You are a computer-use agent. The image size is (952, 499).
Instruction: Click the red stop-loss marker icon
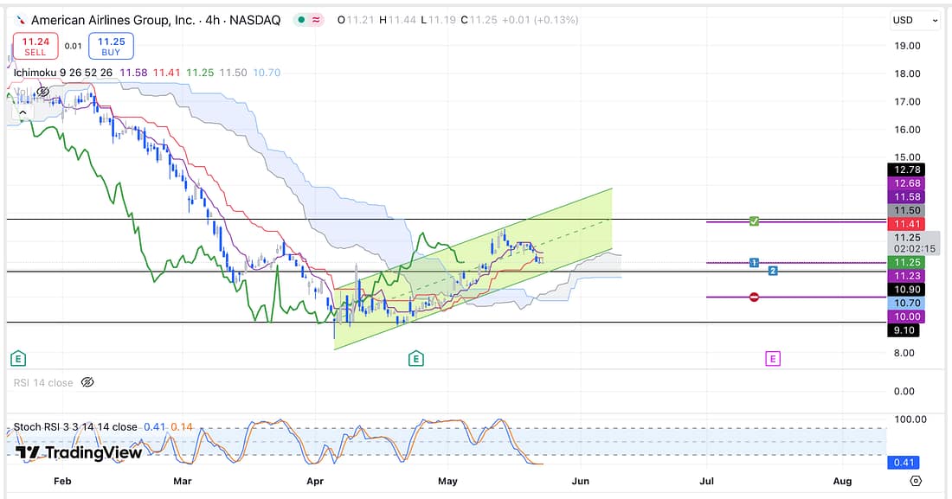tap(755, 297)
